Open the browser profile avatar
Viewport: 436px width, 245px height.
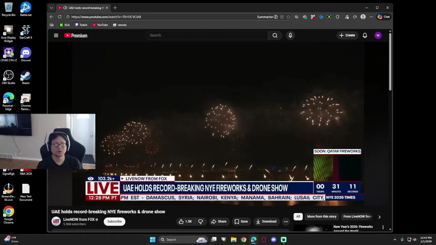pyautogui.click(x=363, y=17)
